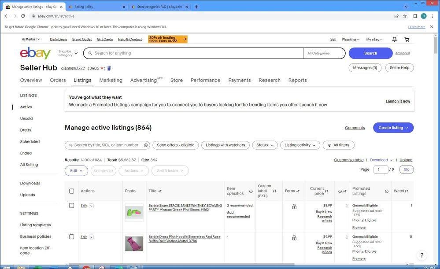Click the browser back arrow
440x269 pixels.
6,16
